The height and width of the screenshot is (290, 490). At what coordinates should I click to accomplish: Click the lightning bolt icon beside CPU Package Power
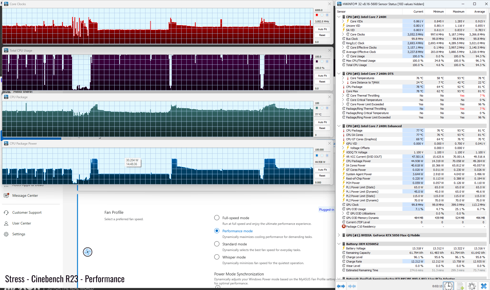pyautogui.click(x=344, y=161)
